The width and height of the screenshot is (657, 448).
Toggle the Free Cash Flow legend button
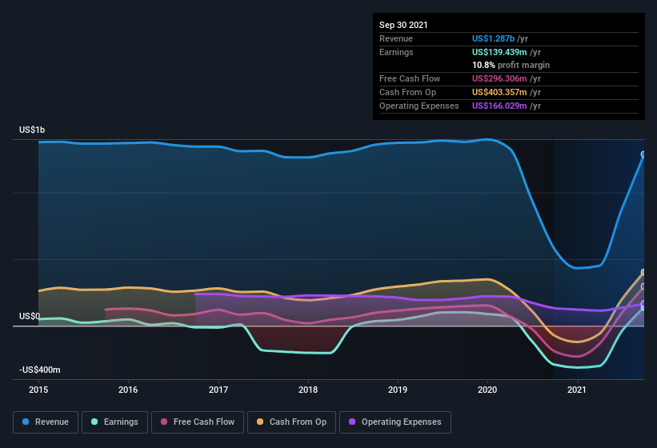(198, 422)
